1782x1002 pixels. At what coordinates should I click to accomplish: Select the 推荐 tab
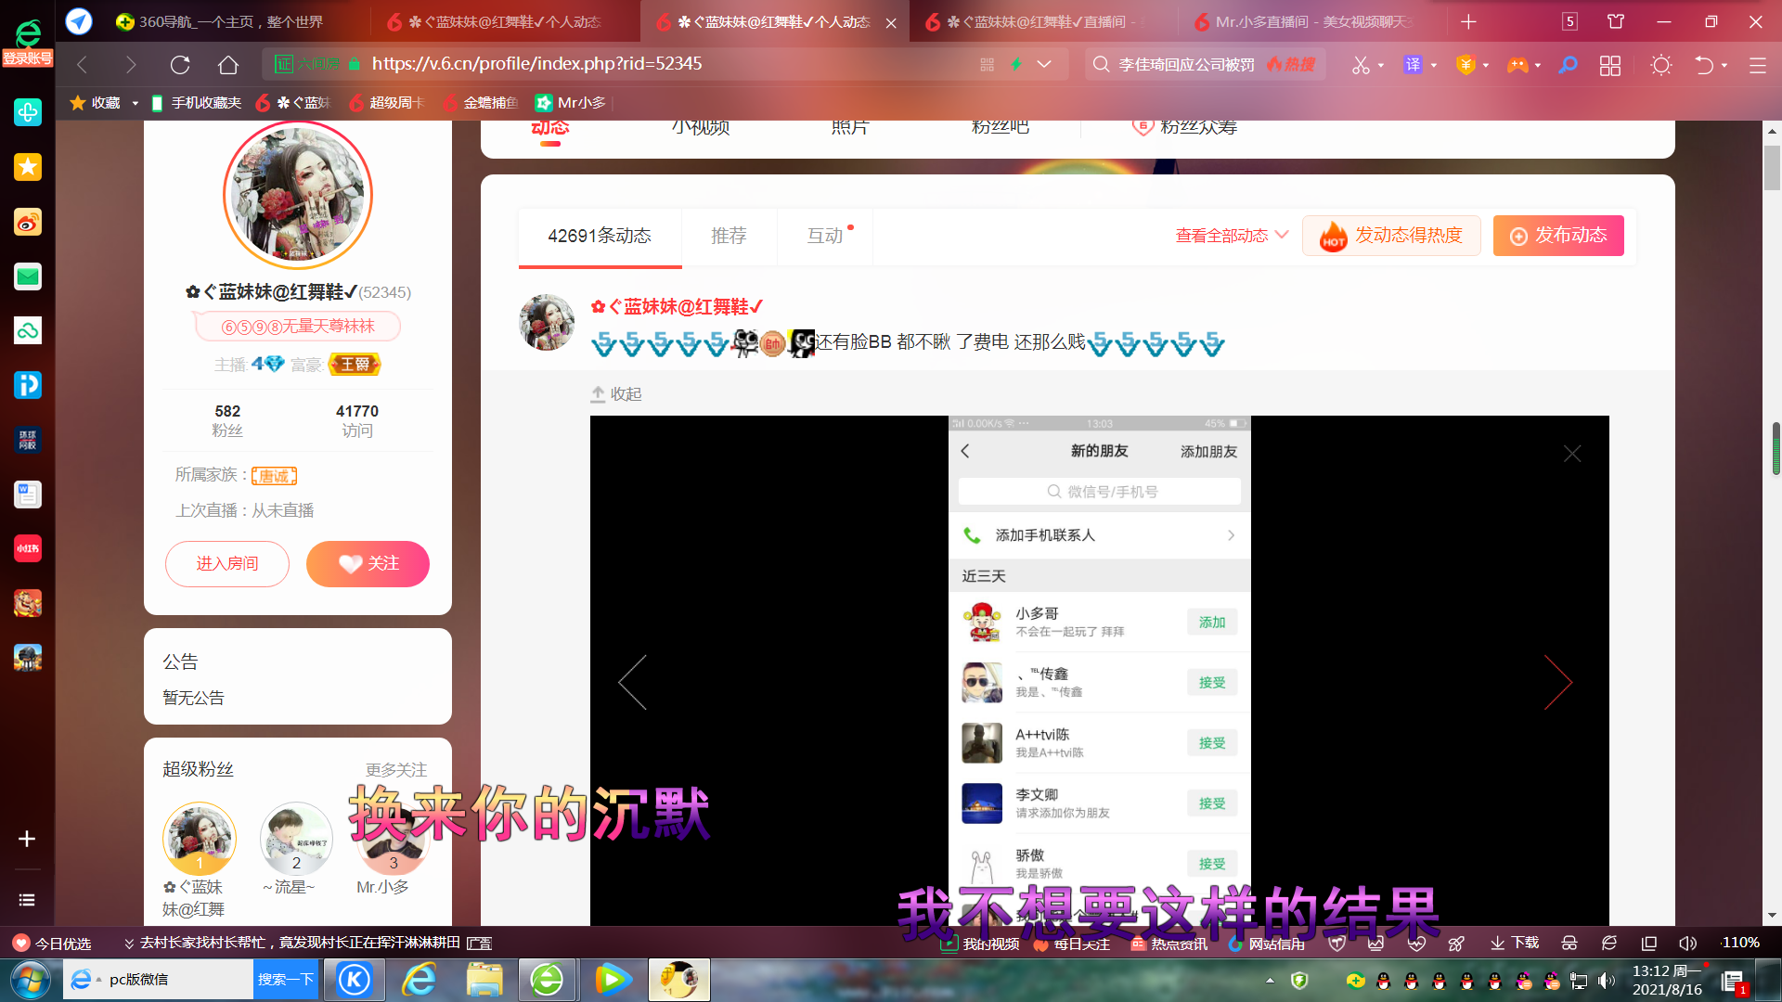tap(729, 237)
